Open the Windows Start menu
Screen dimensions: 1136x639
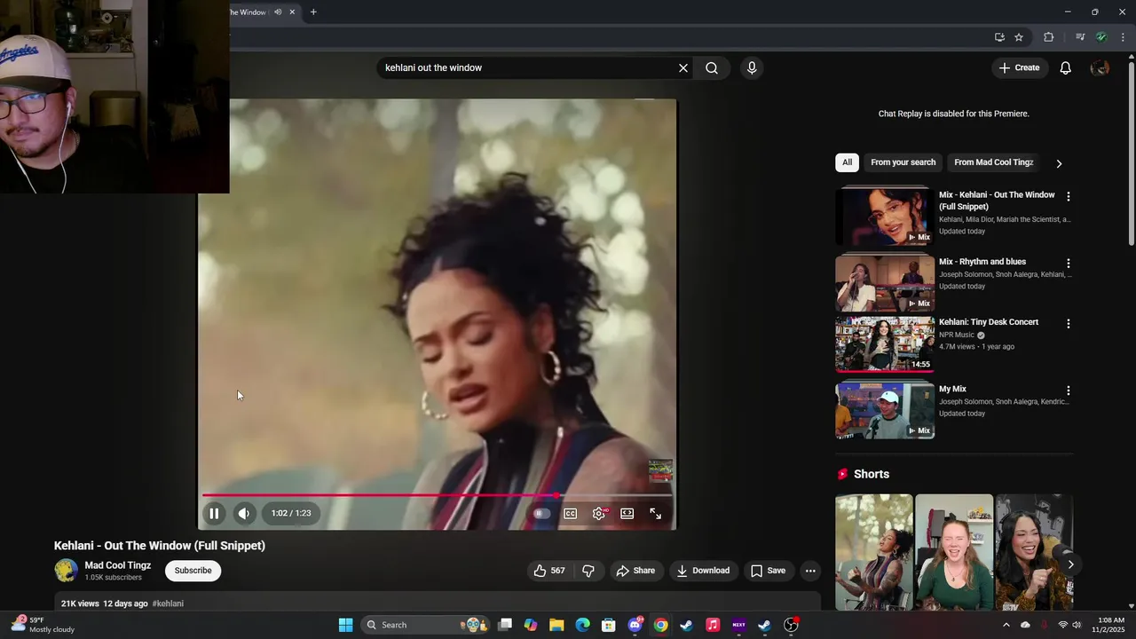pos(345,625)
